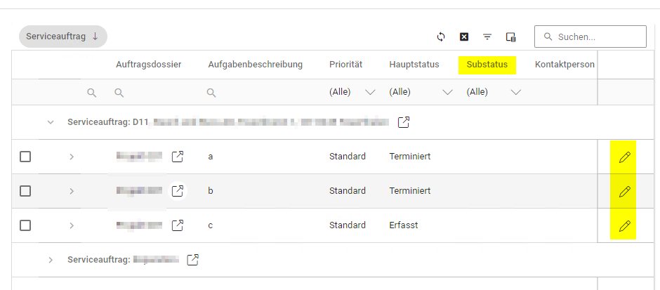Expand the detail chevron of row 'b'
This screenshot has width=660, height=290.
(x=72, y=191)
